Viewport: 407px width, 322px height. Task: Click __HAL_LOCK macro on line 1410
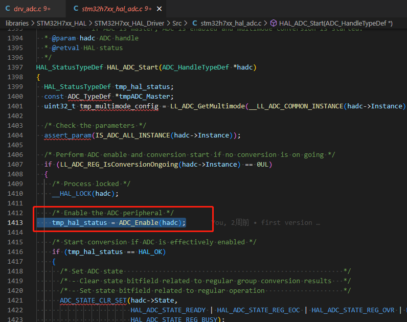pyautogui.click(x=72, y=194)
